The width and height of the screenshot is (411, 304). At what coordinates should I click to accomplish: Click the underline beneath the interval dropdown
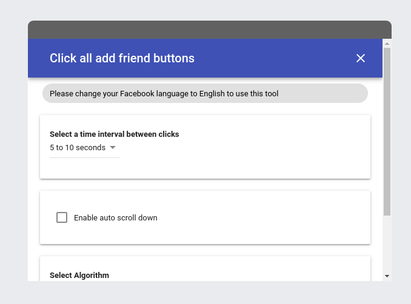[x=85, y=157]
